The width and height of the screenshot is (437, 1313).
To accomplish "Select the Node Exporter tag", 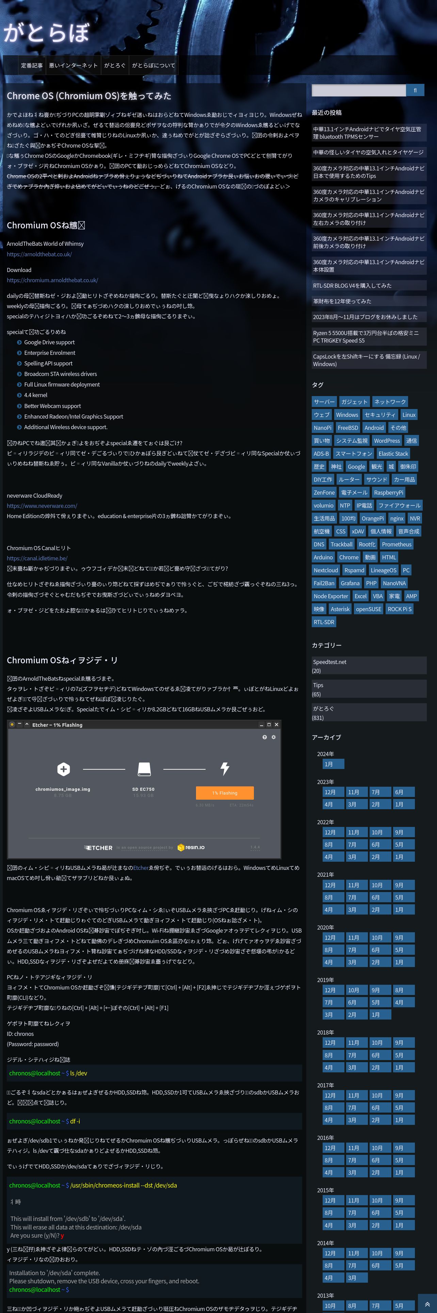I will tap(331, 597).
